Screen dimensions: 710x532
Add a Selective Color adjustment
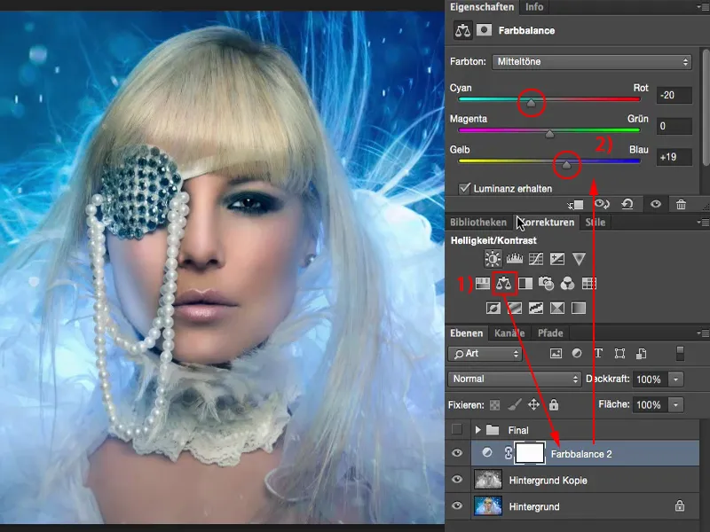tap(557, 308)
